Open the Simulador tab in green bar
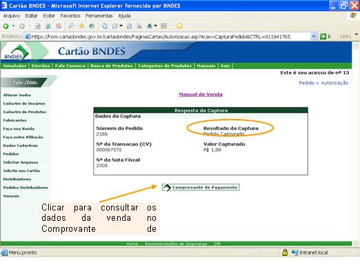The image size is (360, 269). [14, 66]
